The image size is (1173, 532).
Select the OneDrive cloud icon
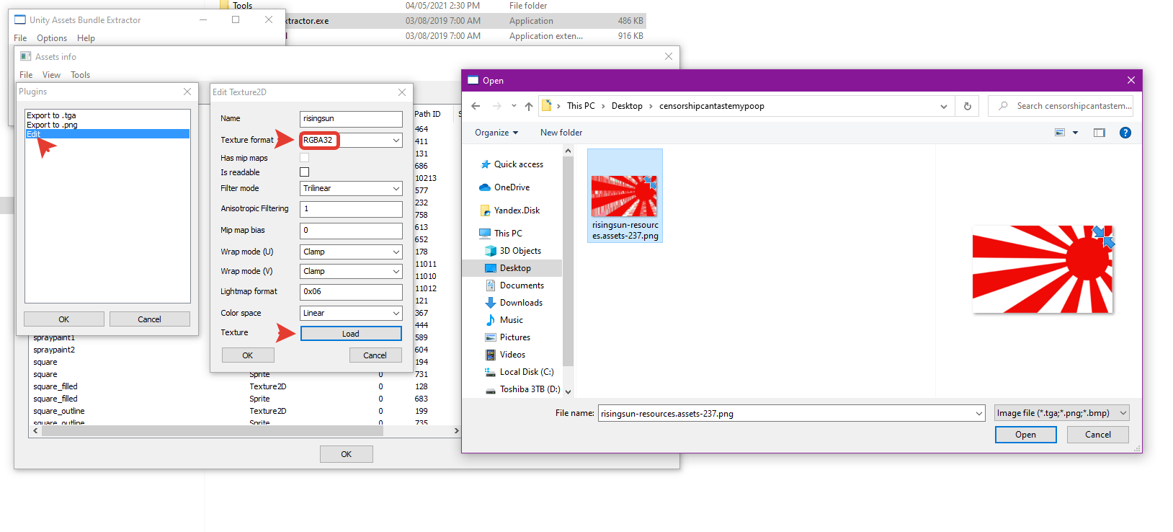click(485, 187)
